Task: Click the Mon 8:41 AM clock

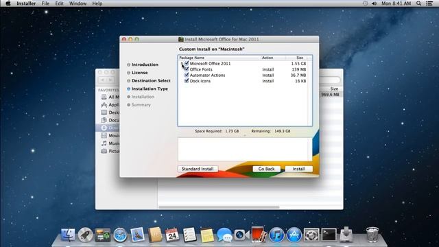Action: pyautogui.click(x=396, y=3)
